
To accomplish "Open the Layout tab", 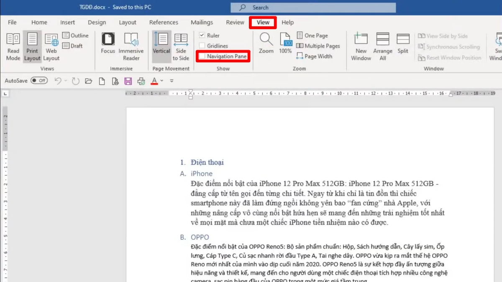I will 128,22.
